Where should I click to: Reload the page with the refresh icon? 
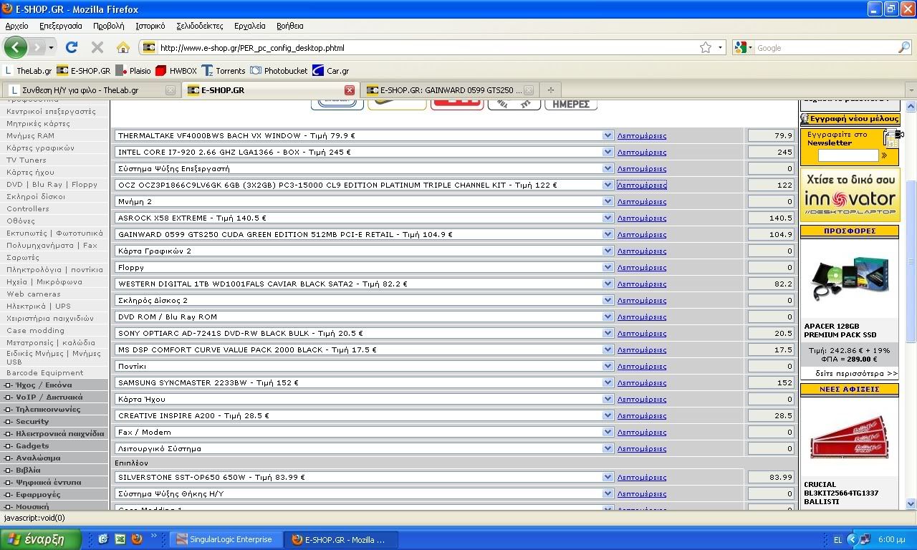[72, 48]
